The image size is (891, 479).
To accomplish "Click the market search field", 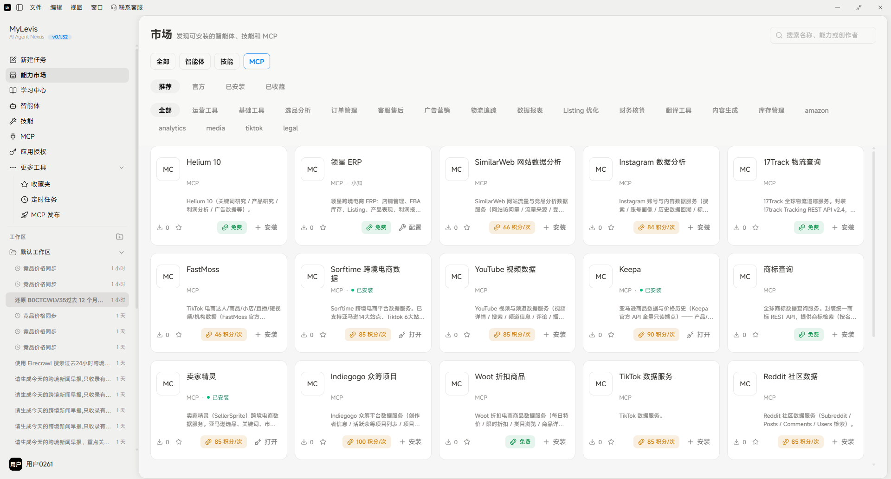I will coord(823,35).
